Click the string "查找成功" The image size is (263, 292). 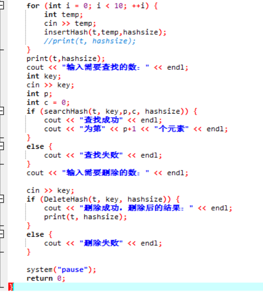click(101, 120)
